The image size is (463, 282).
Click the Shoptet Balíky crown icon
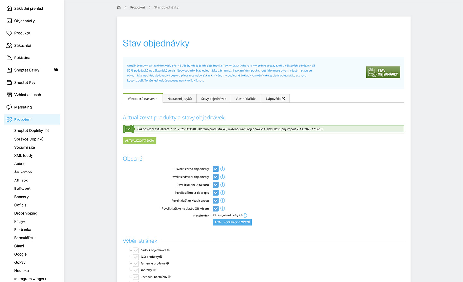click(56, 70)
